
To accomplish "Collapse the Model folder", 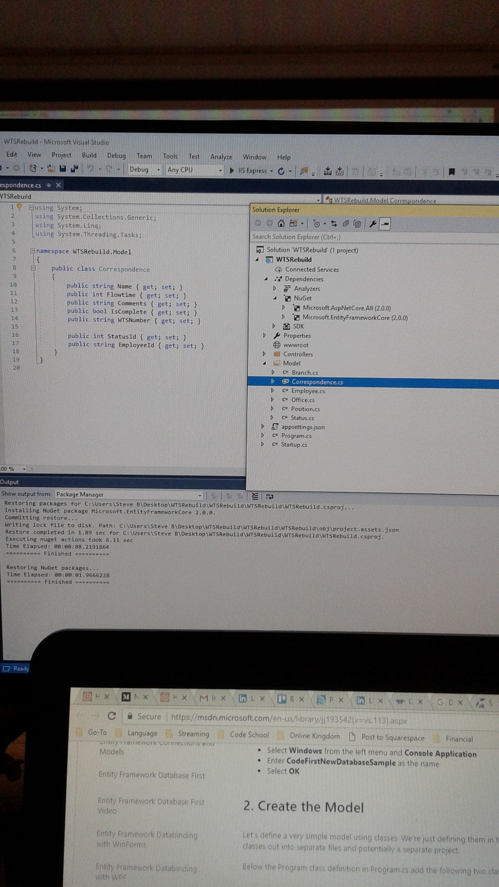I will tap(264, 363).
